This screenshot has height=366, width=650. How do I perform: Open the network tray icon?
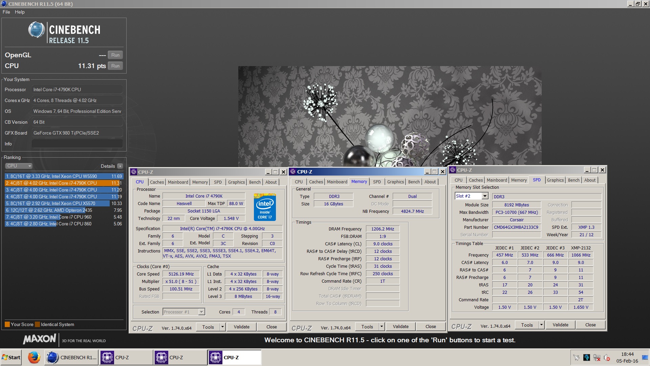(x=597, y=358)
